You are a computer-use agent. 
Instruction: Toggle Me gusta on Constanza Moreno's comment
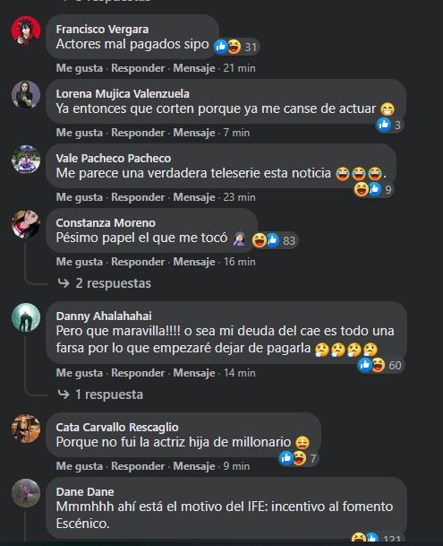(80, 262)
